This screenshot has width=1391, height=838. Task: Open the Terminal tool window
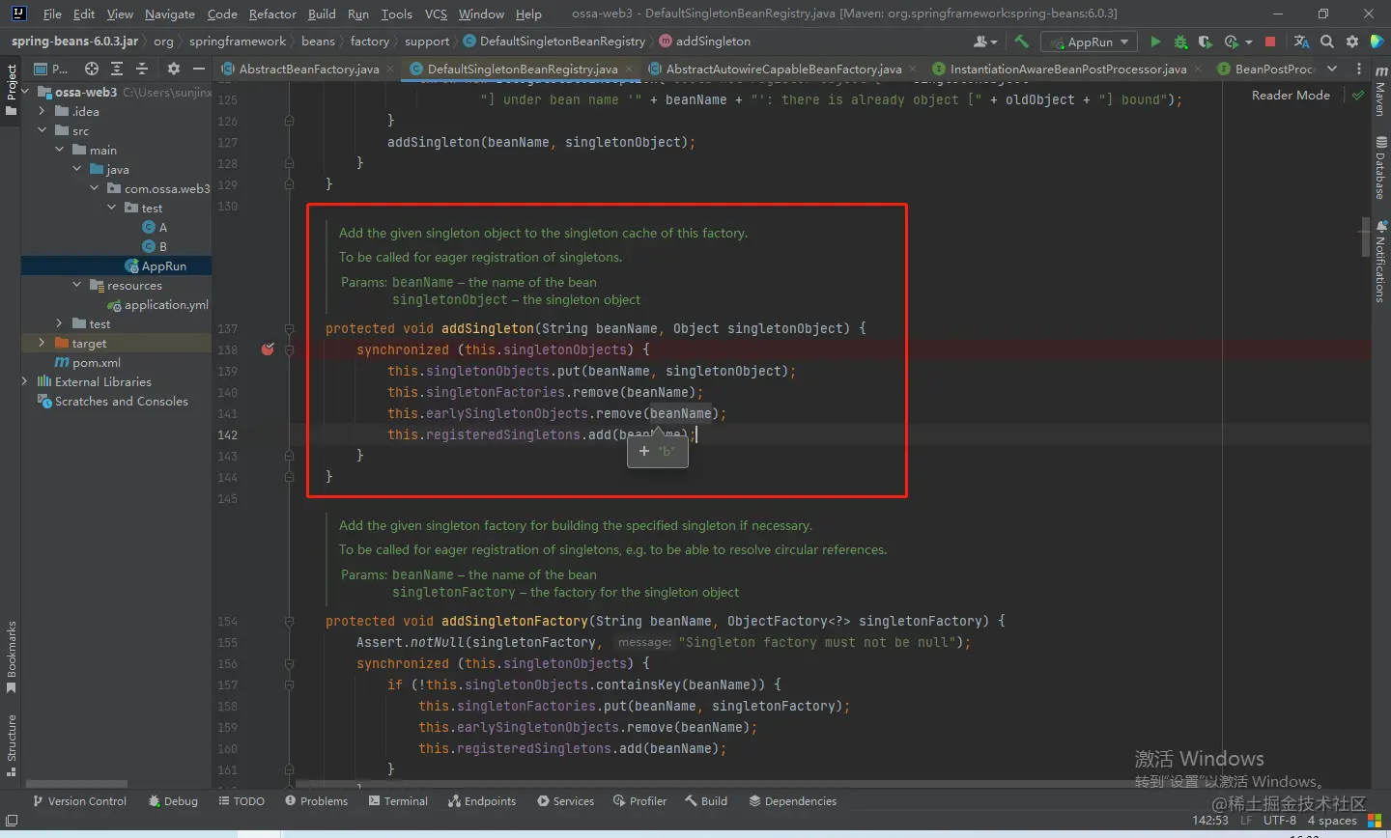398,801
